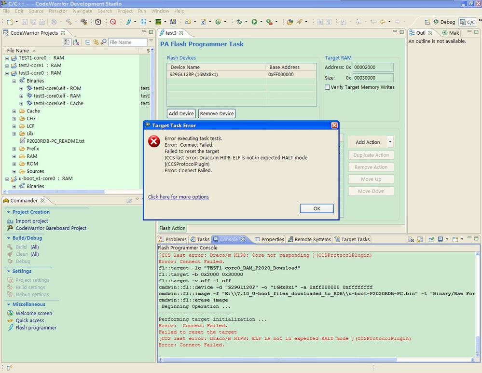
Task: Click the Open Console icon
Action: (455, 239)
